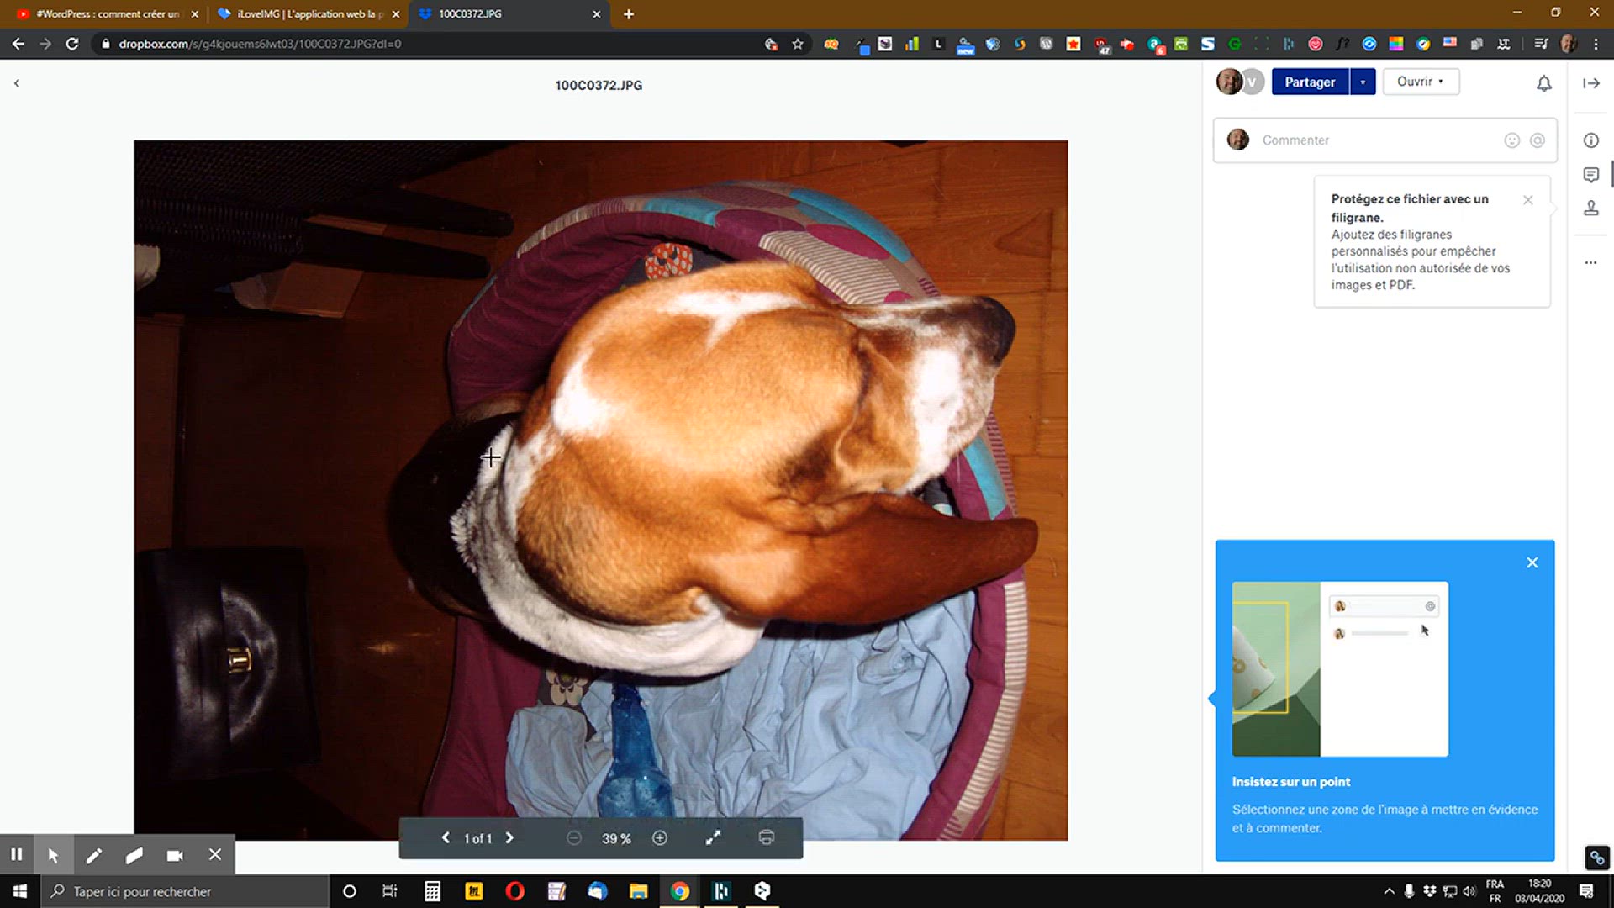The image size is (1614, 908).
Task: Open the more options ellipsis menu
Action: [x=1590, y=263]
